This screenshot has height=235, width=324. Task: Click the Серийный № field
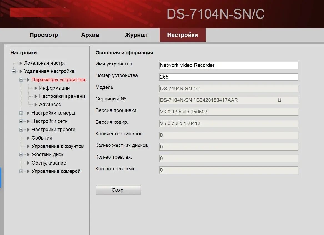click(x=229, y=100)
